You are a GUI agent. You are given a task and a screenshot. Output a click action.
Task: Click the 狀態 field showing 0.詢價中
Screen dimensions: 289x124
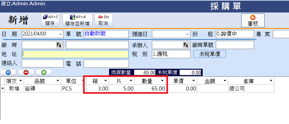(x=235, y=34)
